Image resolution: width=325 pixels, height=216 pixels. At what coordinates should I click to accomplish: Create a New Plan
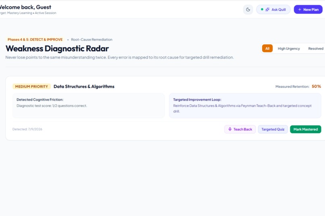[308, 10]
